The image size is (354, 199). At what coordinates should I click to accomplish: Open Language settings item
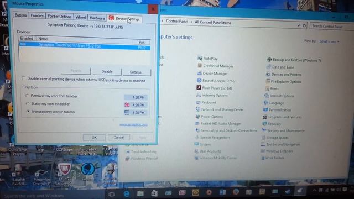click(274, 103)
